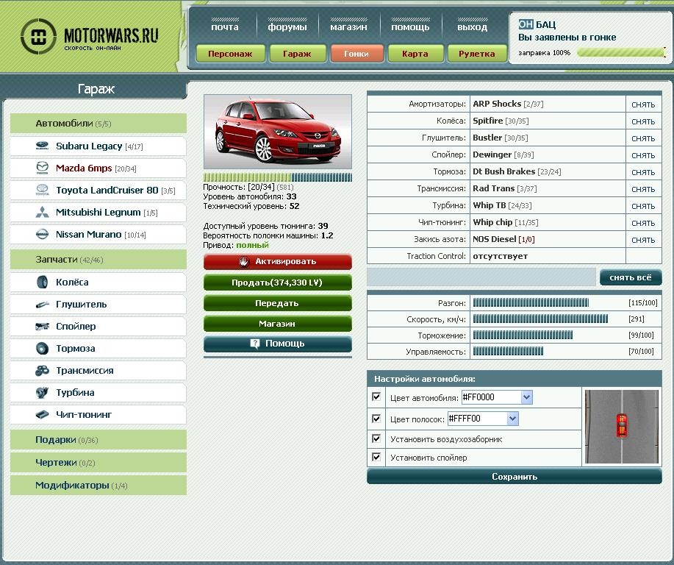674x565 pixels.
Task: Click the Продать(374,330 L¥) button
Action: [277, 282]
